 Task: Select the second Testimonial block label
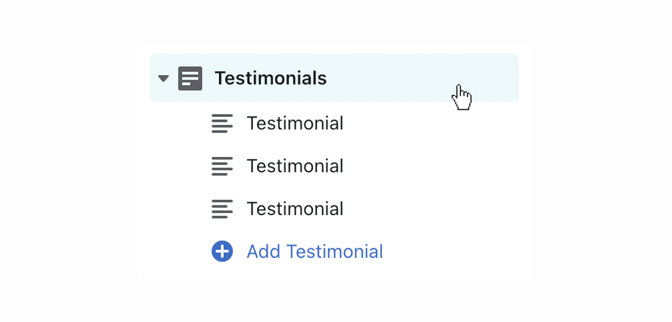[295, 166]
